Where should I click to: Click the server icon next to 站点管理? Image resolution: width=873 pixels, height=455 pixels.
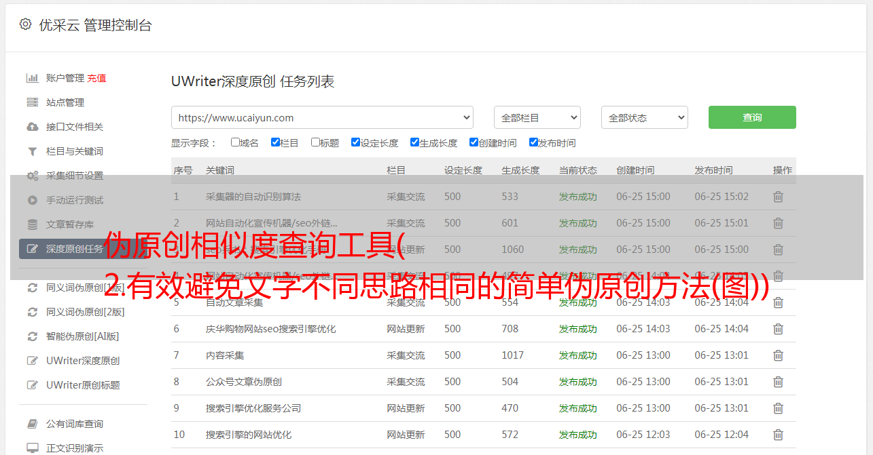click(32, 102)
